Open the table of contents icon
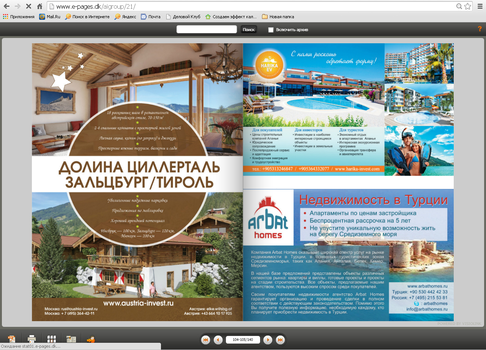Screen dimensions: 486x350 click(x=71, y=339)
